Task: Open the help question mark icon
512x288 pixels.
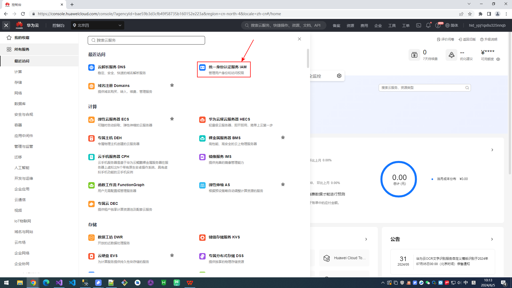Action: coord(438,25)
